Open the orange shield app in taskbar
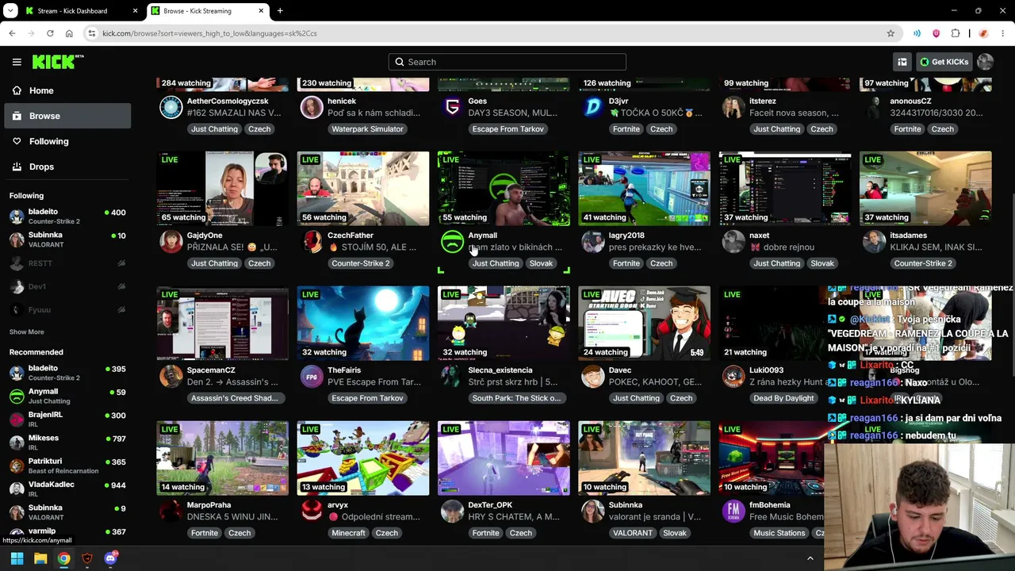The width and height of the screenshot is (1015, 571). coord(87,558)
